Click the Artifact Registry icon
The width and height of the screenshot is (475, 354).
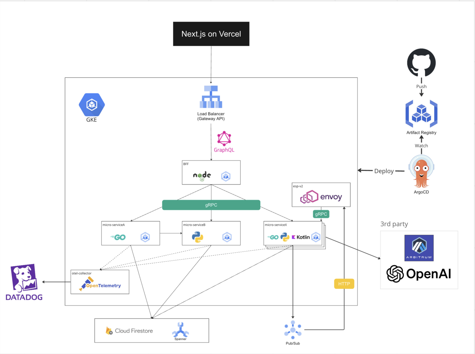pyautogui.click(x=422, y=114)
